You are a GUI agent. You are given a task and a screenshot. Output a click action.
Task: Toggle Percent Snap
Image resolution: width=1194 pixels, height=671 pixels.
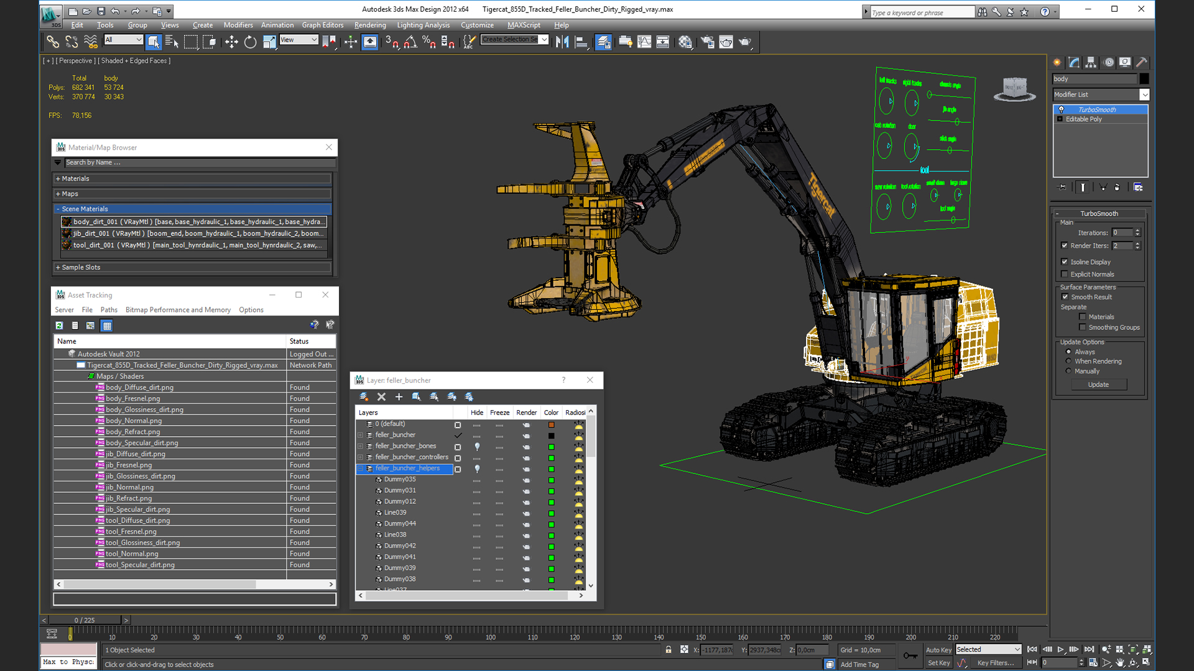[429, 42]
